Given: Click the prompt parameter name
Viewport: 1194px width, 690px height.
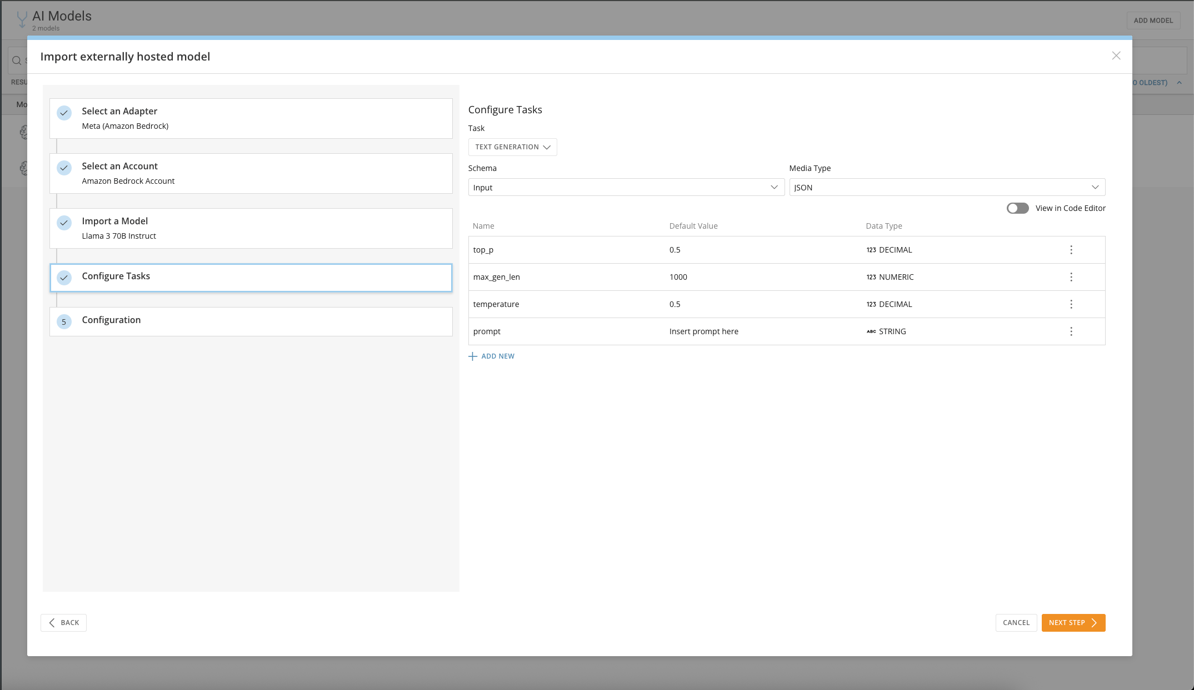Looking at the screenshot, I should [487, 331].
